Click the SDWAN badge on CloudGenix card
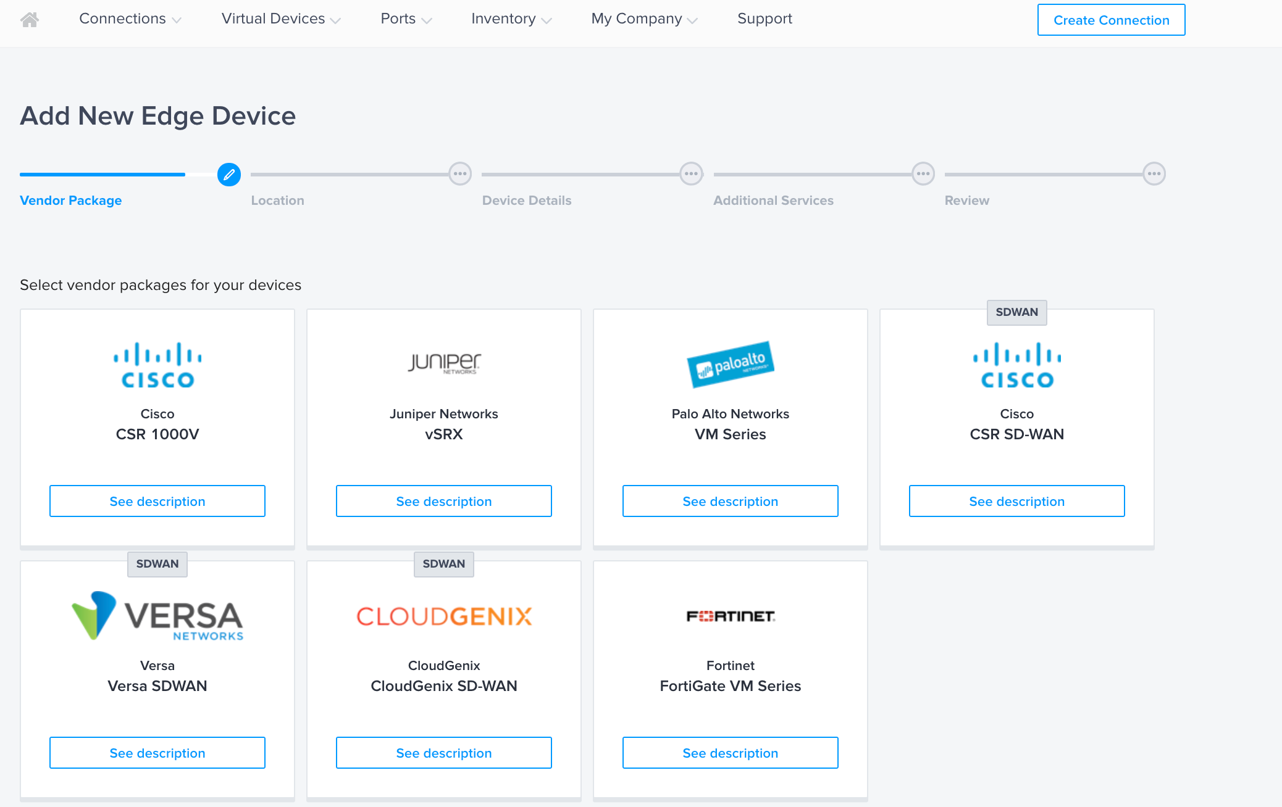The width and height of the screenshot is (1282, 807). [444, 564]
